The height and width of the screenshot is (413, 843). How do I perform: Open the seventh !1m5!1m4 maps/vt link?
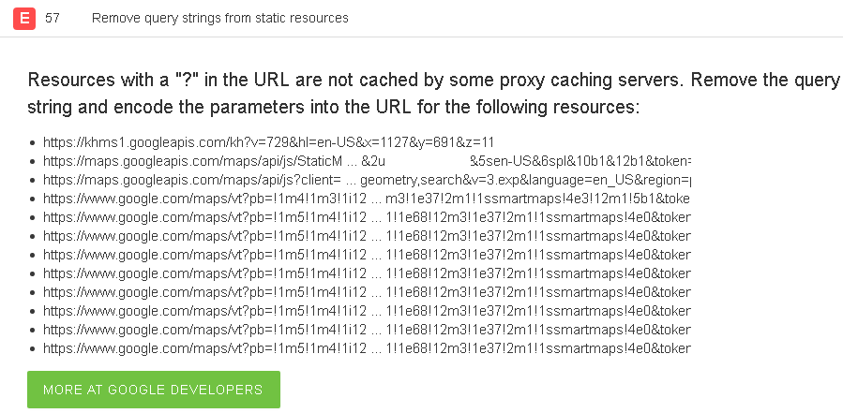tap(367, 331)
